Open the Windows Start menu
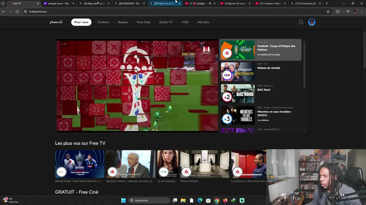Screen dimensions: 366x205 [x=123, y=200]
